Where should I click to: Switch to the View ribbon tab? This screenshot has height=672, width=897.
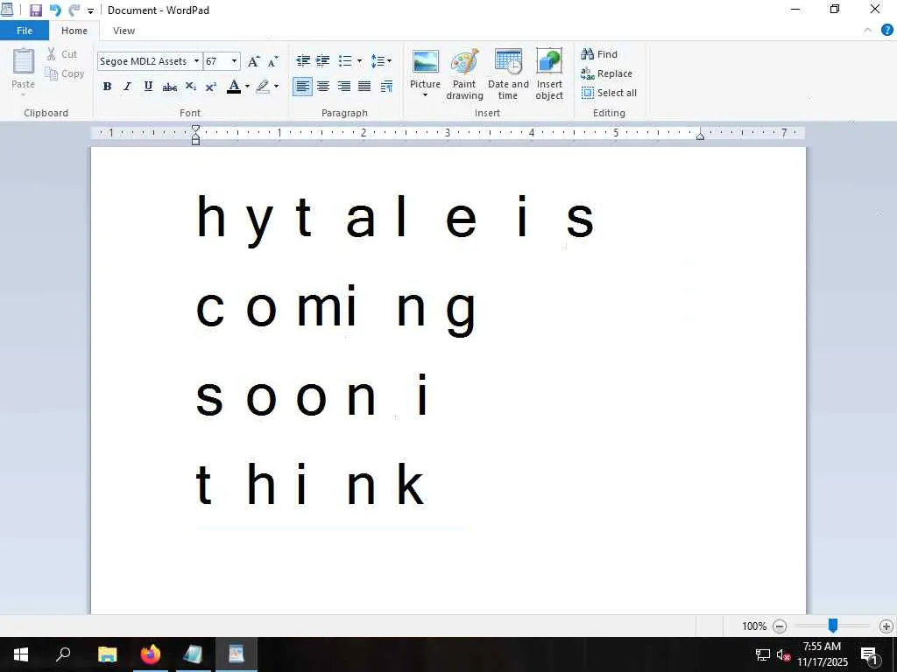[x=124, y=31]
